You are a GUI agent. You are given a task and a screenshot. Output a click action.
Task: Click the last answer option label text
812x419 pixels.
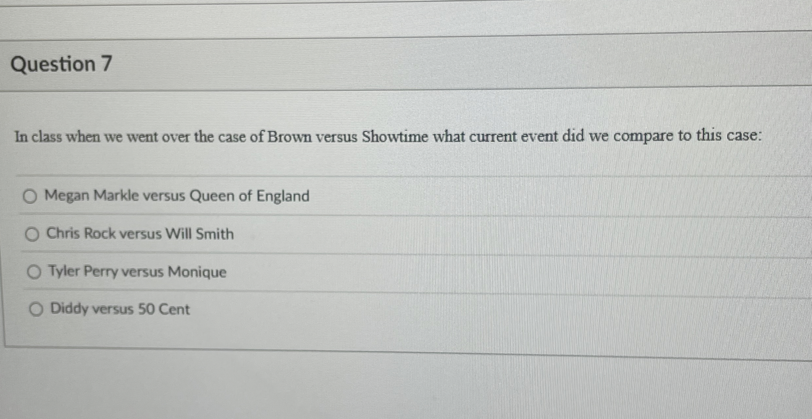pos(119,309)
